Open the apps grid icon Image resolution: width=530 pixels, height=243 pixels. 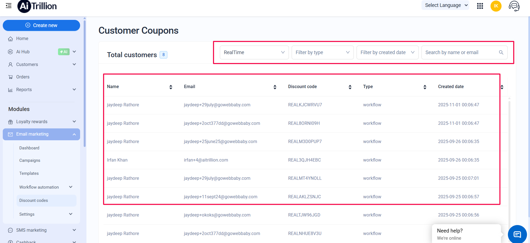(x=480, y=6)
